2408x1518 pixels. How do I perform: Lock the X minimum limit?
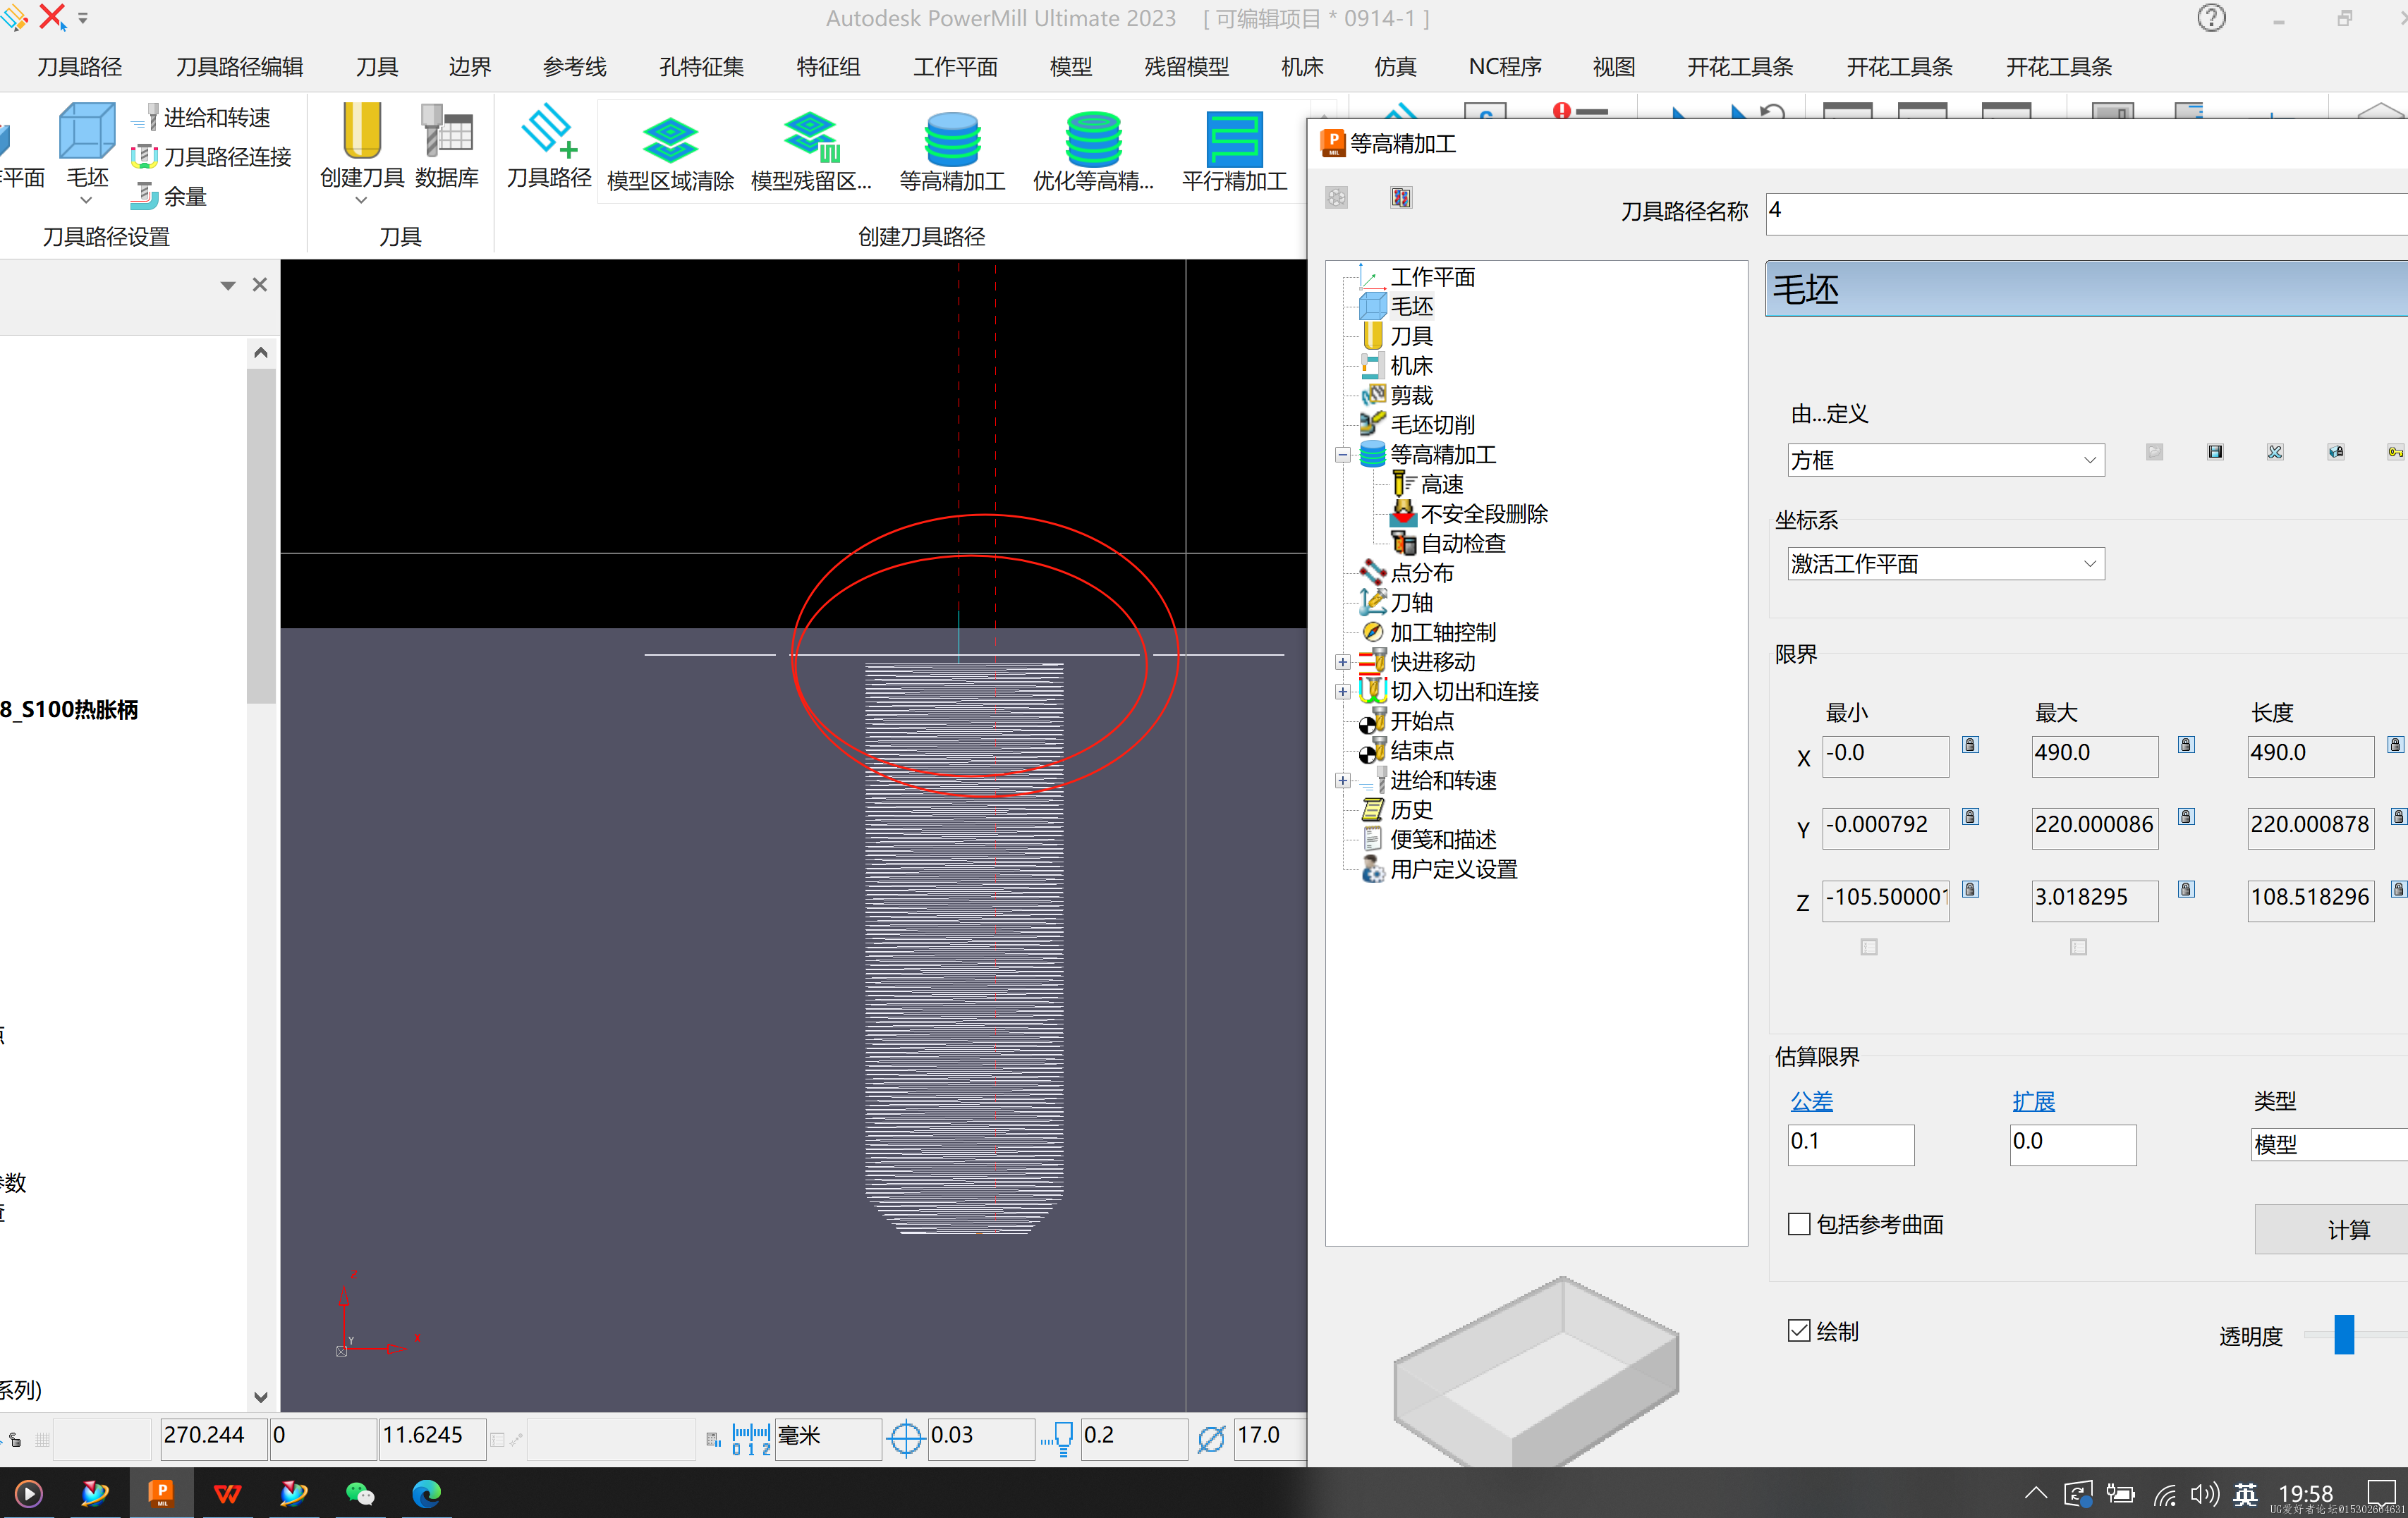pyautogui.click(x=1970, y=745)
